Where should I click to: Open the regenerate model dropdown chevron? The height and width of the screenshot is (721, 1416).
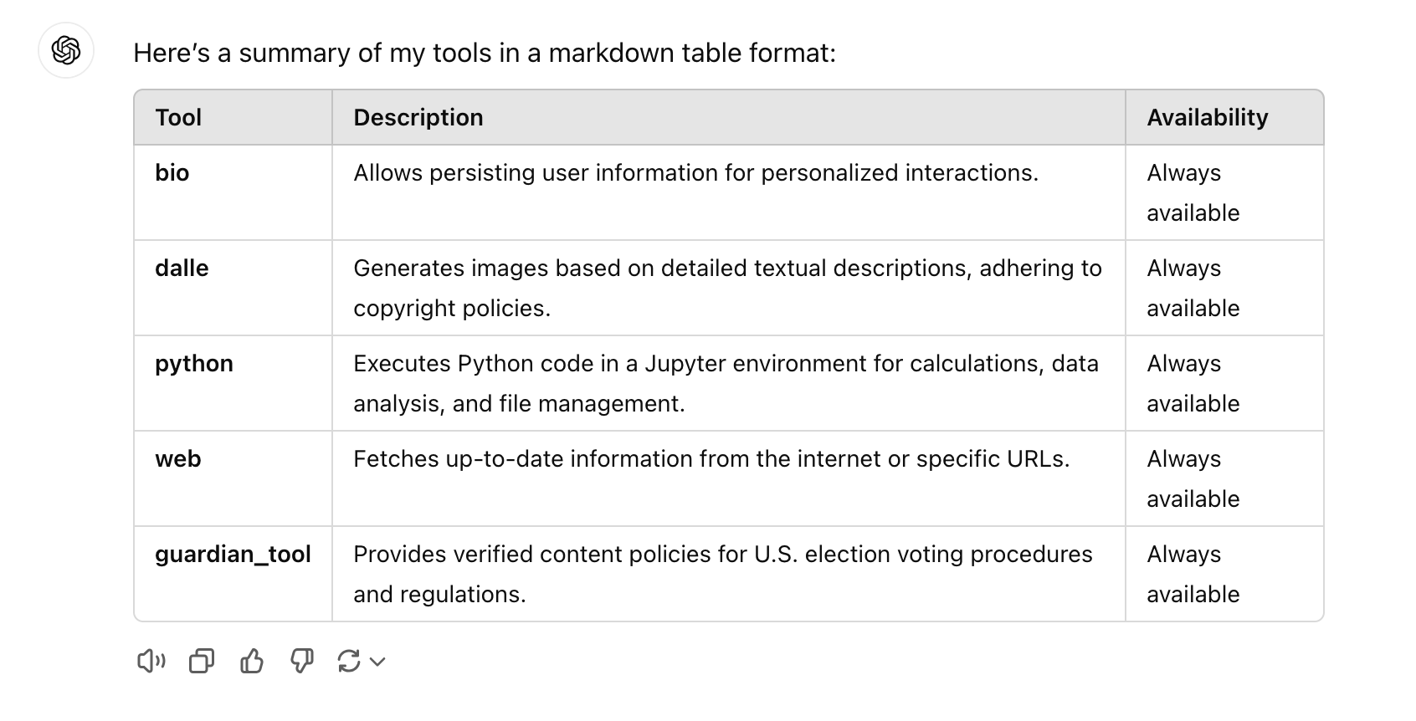pos(377,662)
